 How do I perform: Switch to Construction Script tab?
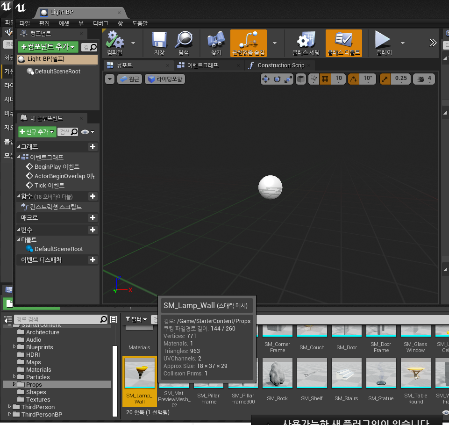281,65
